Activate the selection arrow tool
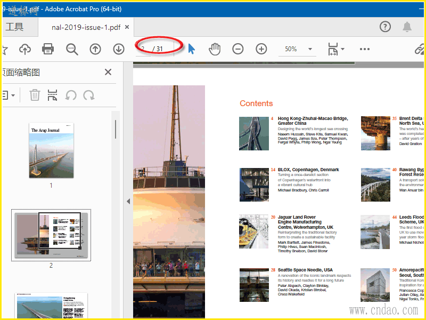 pos(192,49)
